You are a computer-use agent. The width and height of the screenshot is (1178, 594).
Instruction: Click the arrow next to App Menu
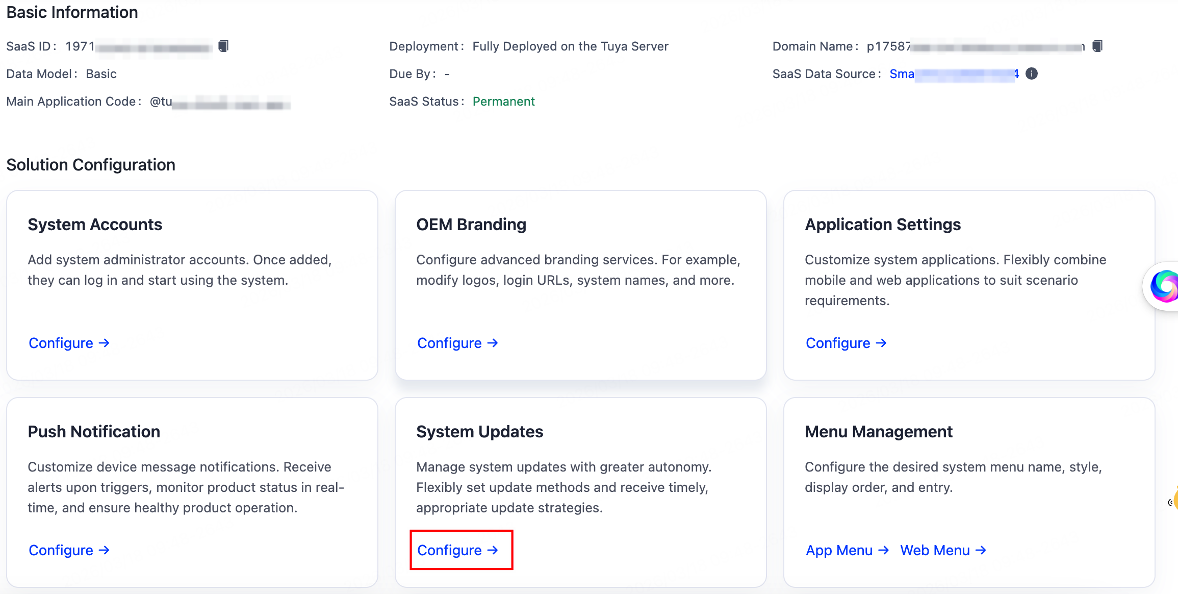point(884,550)
